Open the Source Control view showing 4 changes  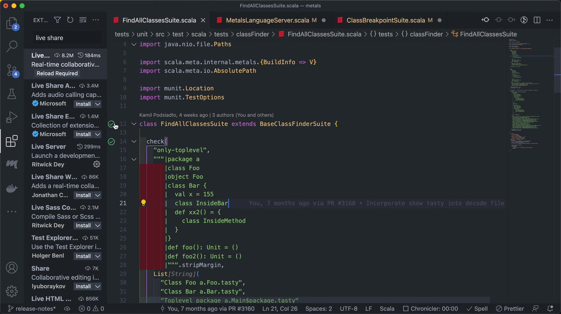coord(12,70)
